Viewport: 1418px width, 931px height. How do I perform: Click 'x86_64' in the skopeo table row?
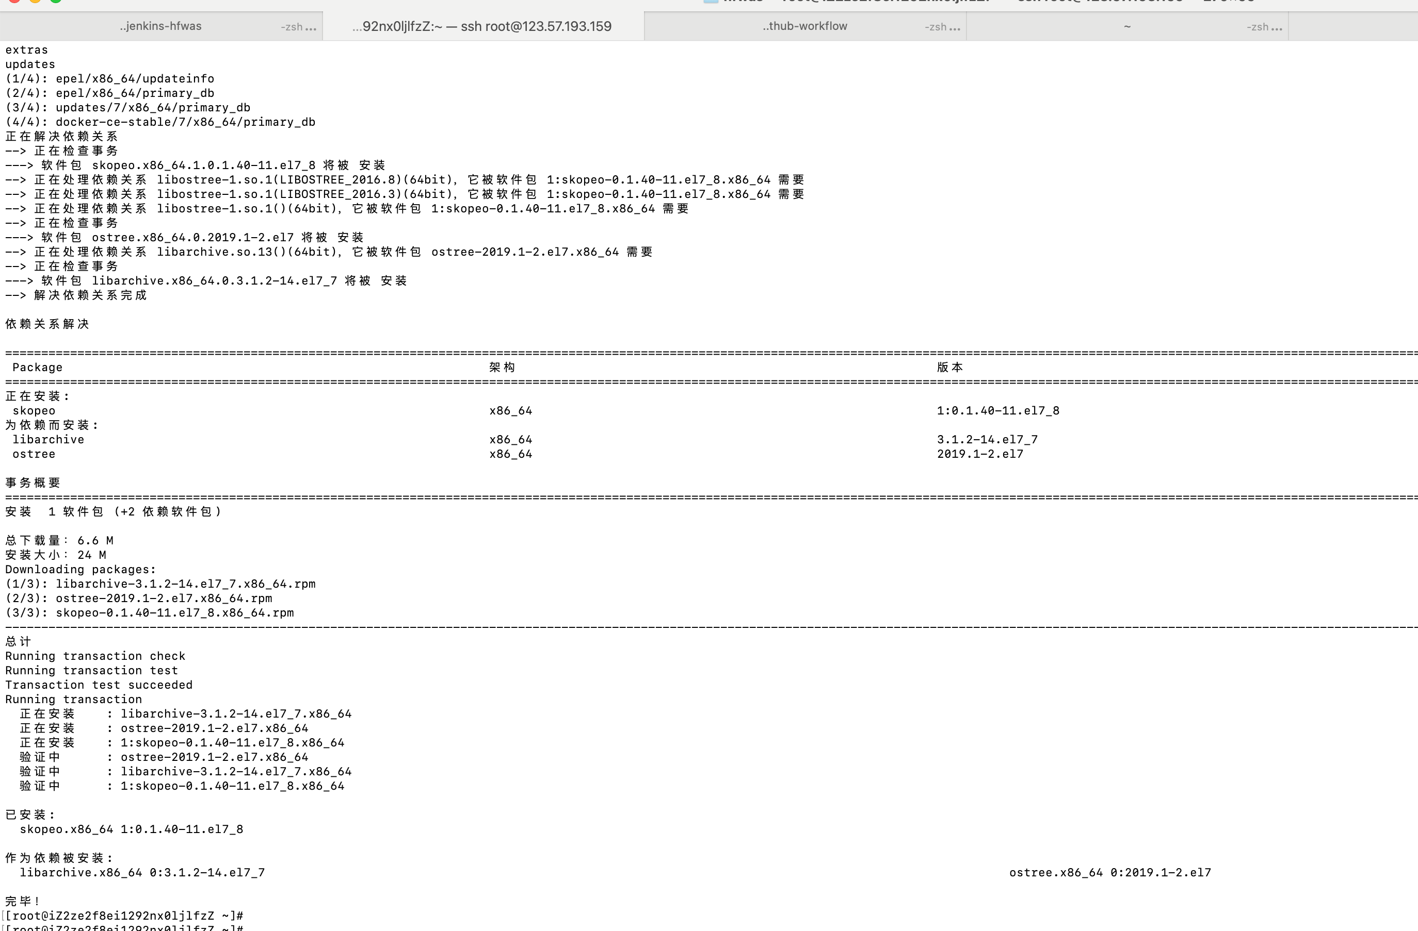point(511,411)
